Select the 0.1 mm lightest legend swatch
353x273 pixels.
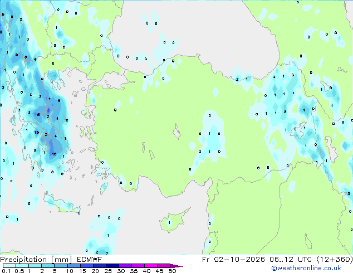coord(9,266)
